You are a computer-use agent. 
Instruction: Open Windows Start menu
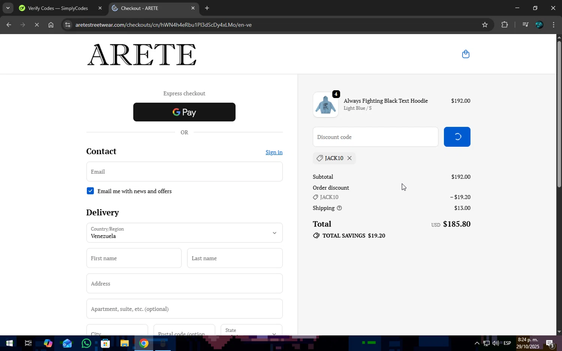pos(9,343)
